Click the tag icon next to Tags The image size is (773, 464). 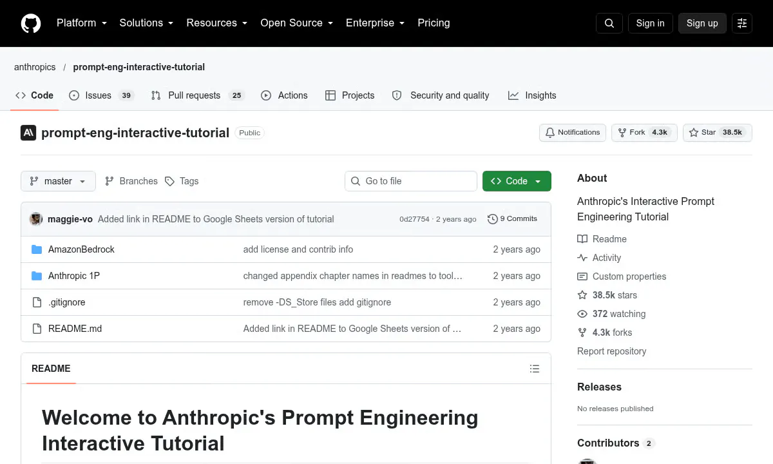point(169,181)
